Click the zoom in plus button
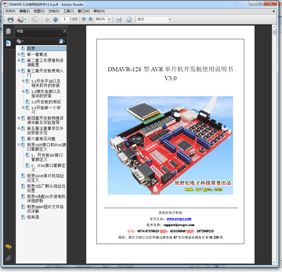Screen dimensions: 282x272 [x=91, y=19]
